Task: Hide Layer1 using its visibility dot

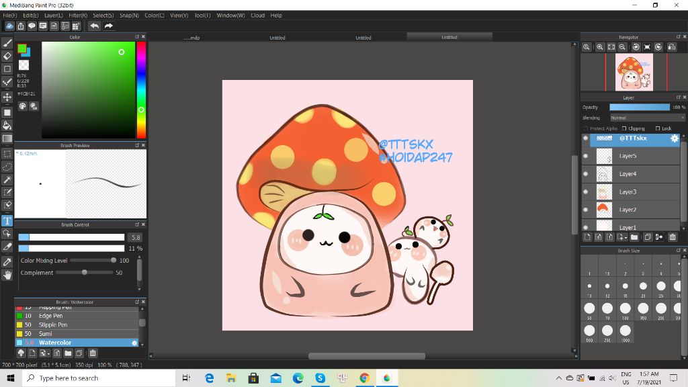Action: pos(585,227)
